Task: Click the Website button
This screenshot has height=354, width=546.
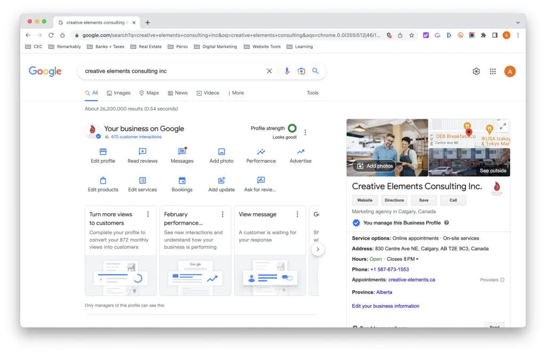Action: point(365,200)
